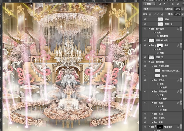Open the 穿透 blend mode dropdown
Screen dimensions: 184x131
[153, 9]
